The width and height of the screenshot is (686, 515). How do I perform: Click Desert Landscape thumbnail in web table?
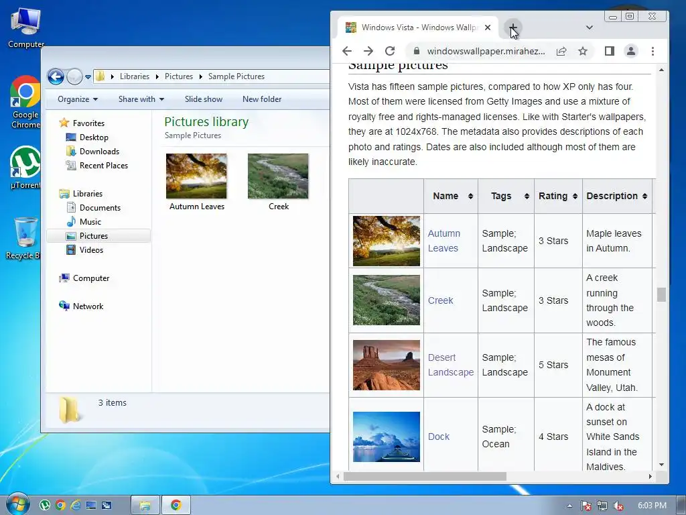coord(387,365)
